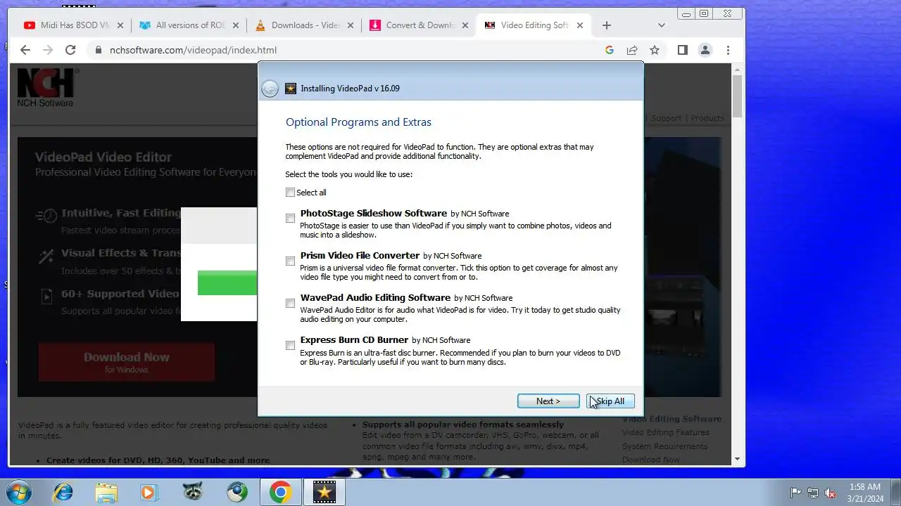901x506 pixels.
Task: Open Chrome side panel
Action: [682, 50]
